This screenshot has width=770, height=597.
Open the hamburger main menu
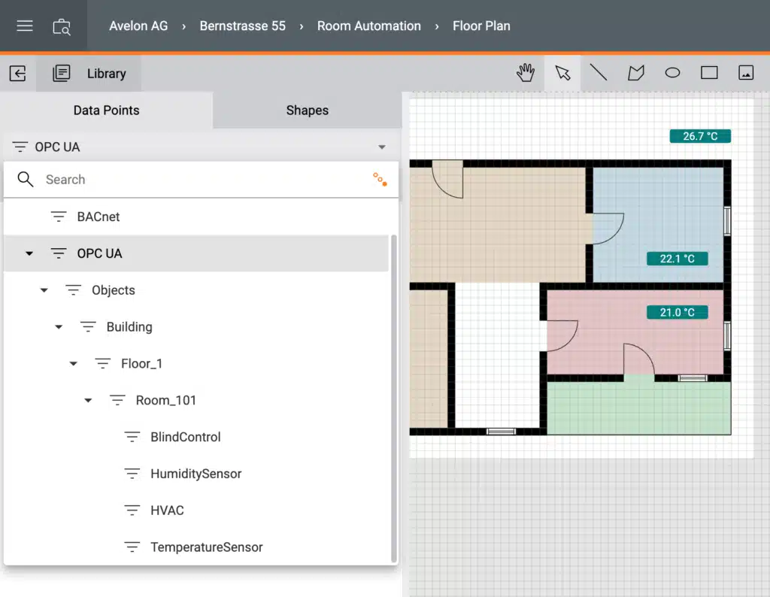pyautogui.click(x=25, y=26)
